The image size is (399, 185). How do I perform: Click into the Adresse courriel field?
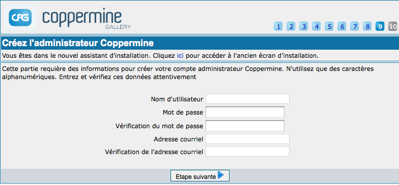pos(247,139)
